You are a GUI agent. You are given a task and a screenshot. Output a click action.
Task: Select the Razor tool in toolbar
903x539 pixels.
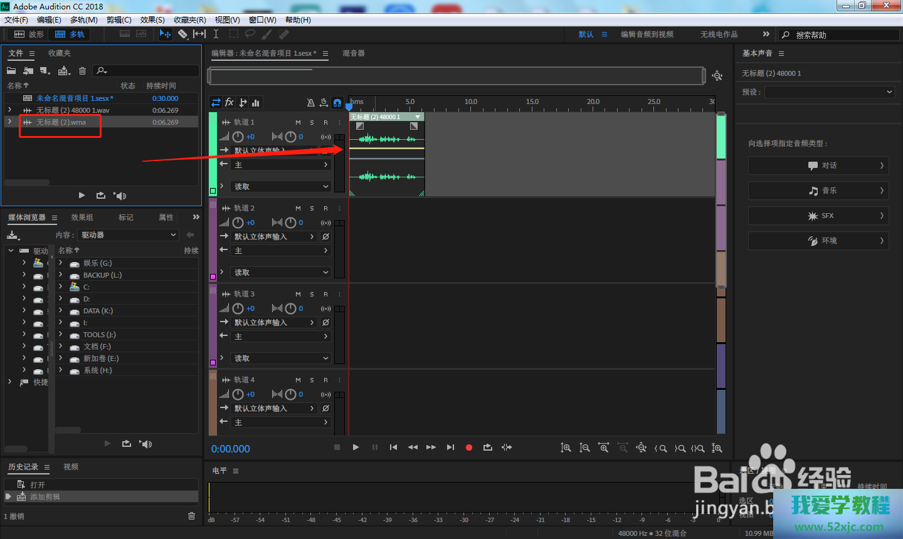182,34
